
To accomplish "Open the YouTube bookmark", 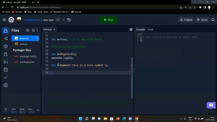I will point(17,12).
